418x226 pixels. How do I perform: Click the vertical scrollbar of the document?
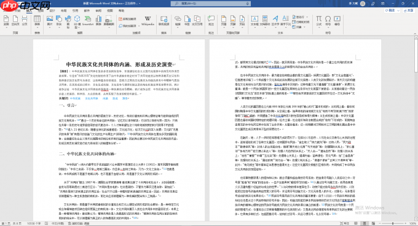pos(416,128)
